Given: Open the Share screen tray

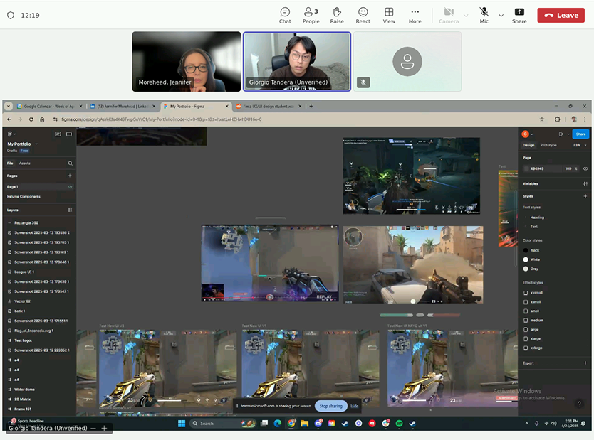Looking at the screenshot, I should (x=519, y=16).
